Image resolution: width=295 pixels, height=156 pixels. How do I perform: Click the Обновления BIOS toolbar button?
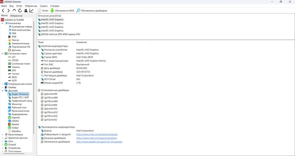[x=62, y=11]
